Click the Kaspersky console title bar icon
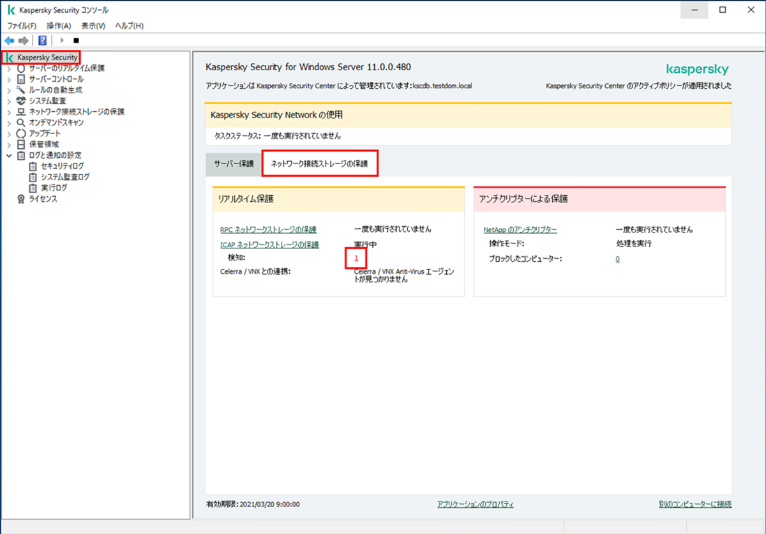Screen dimensions: 766x534 click(x=11, y=10)
